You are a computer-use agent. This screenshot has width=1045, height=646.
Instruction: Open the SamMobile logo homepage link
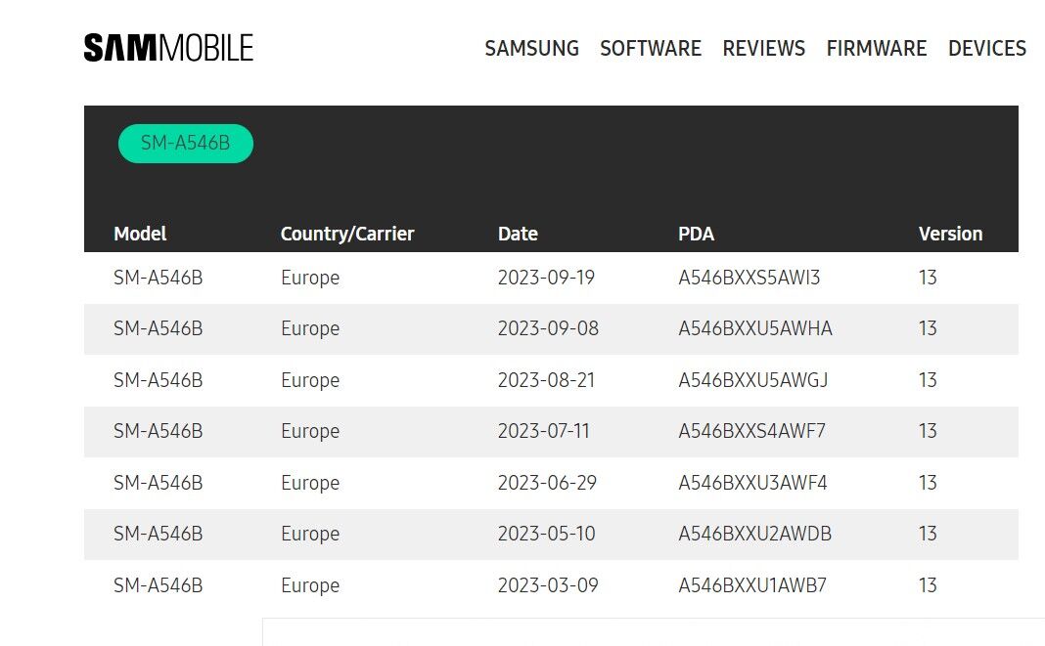(x=168, y=48)
